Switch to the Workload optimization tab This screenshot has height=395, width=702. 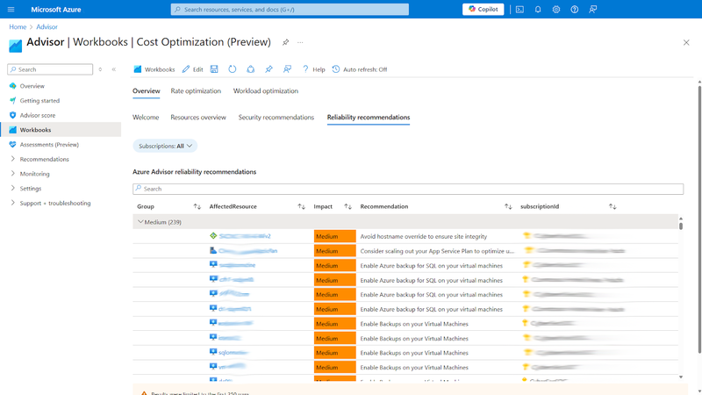[x=266, y=91]
